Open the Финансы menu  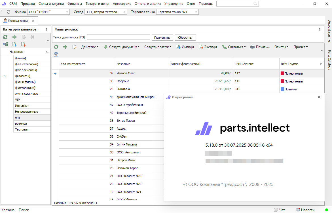coord(75,4)
